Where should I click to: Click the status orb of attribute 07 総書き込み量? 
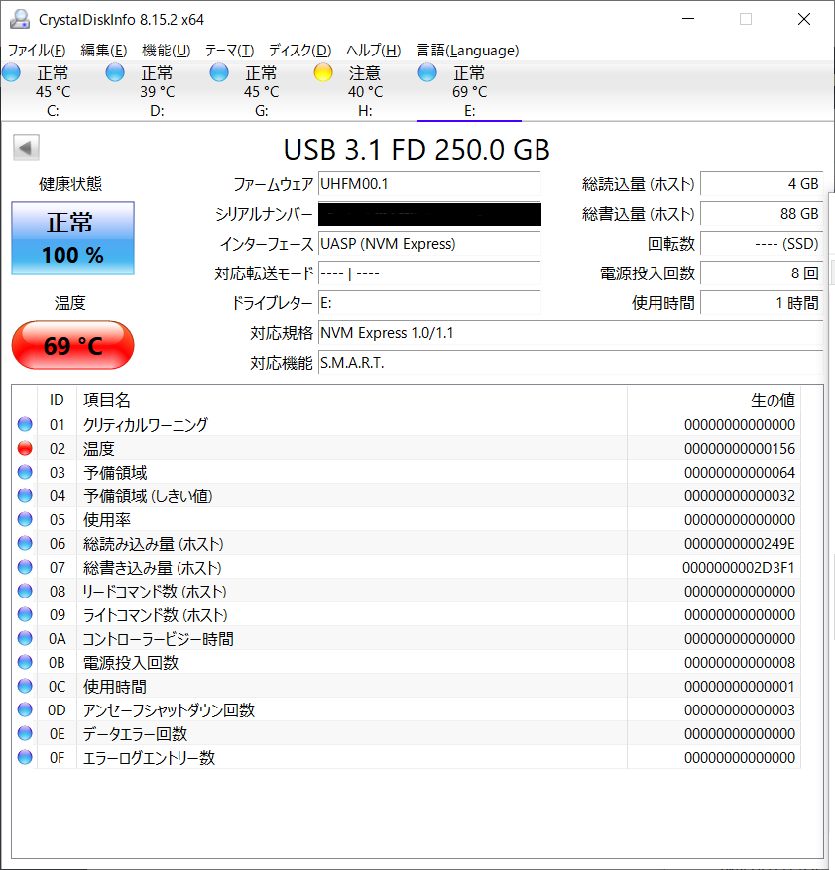pos(25,567)
